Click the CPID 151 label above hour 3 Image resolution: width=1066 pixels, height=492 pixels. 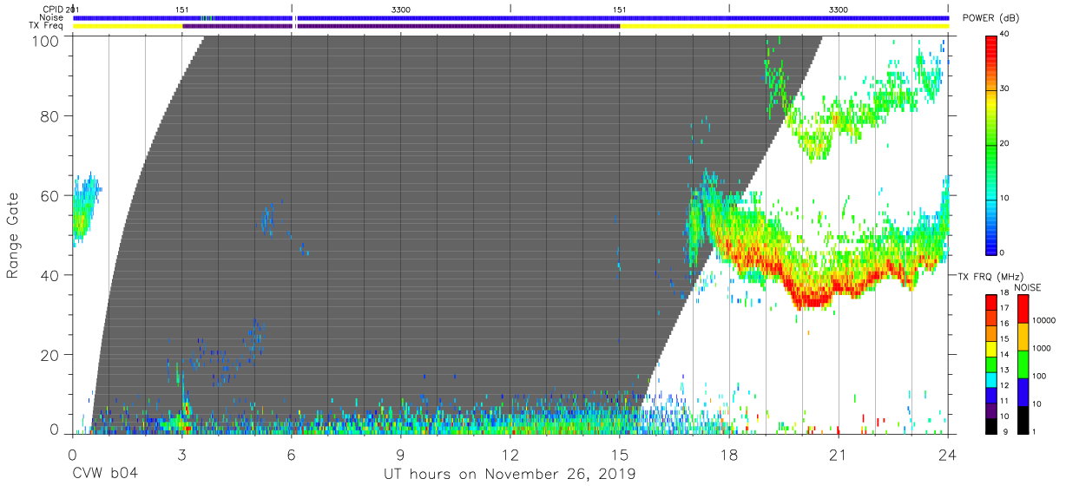(x=181, y=9)
